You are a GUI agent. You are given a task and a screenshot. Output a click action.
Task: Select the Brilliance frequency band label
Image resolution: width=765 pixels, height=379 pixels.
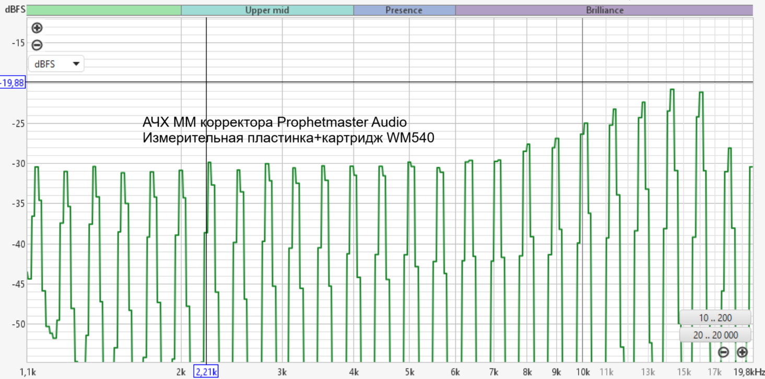[604, 10]
